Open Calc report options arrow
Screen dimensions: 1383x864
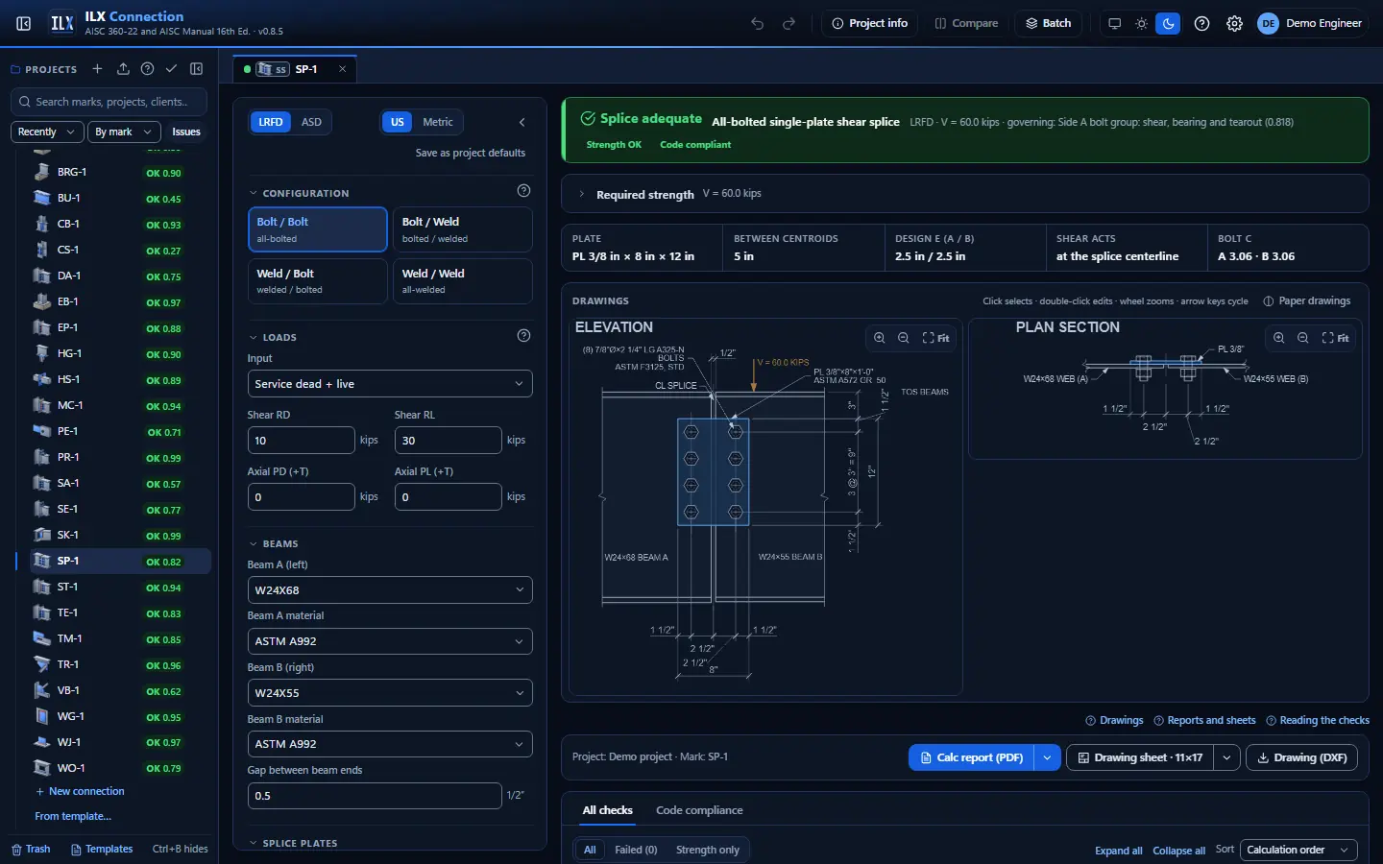(1047, 757)
